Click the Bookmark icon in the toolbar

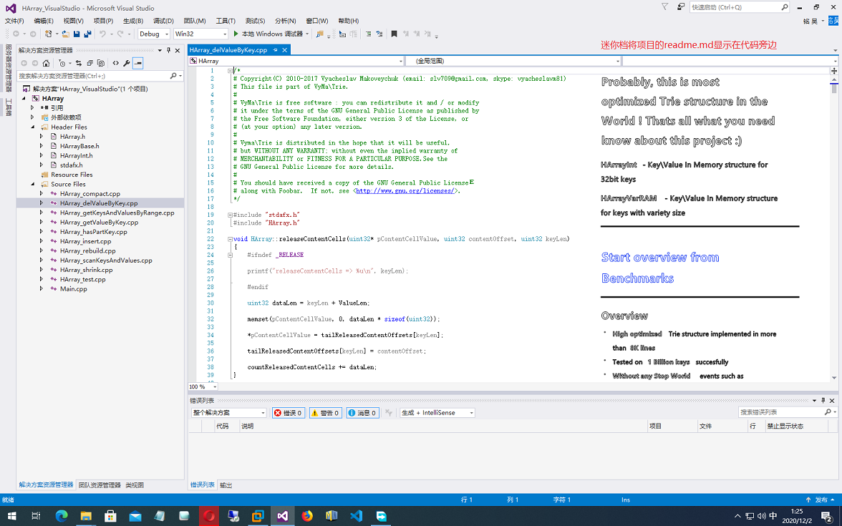point(394,34)
